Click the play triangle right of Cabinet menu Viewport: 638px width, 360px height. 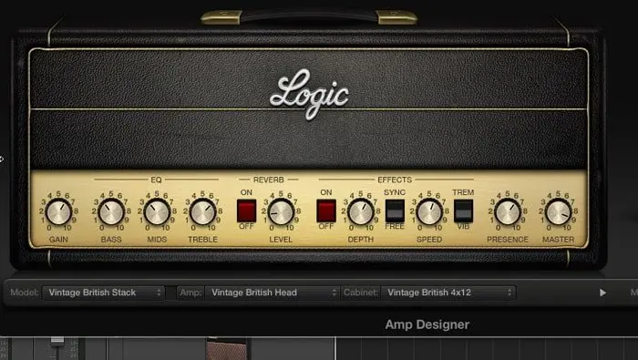tap(602, 293)
